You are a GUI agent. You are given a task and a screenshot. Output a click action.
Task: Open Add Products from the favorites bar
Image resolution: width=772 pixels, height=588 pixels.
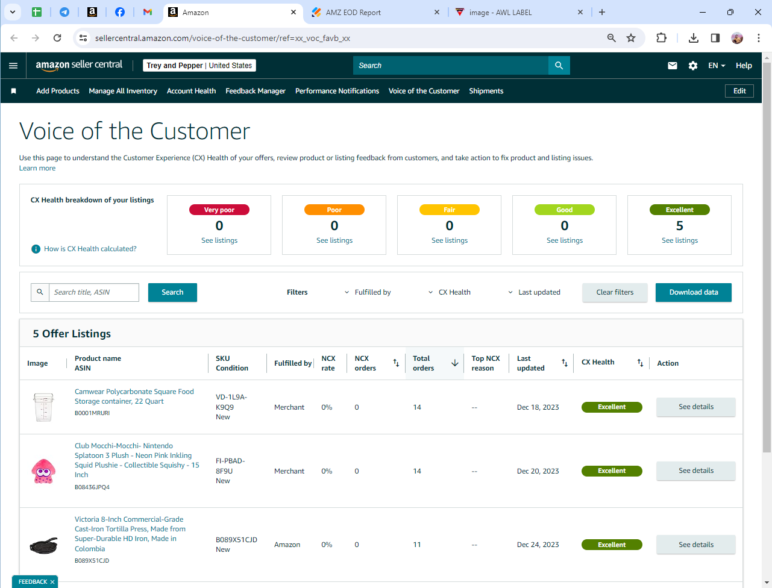pyautogui.click(x=58, y=91)
